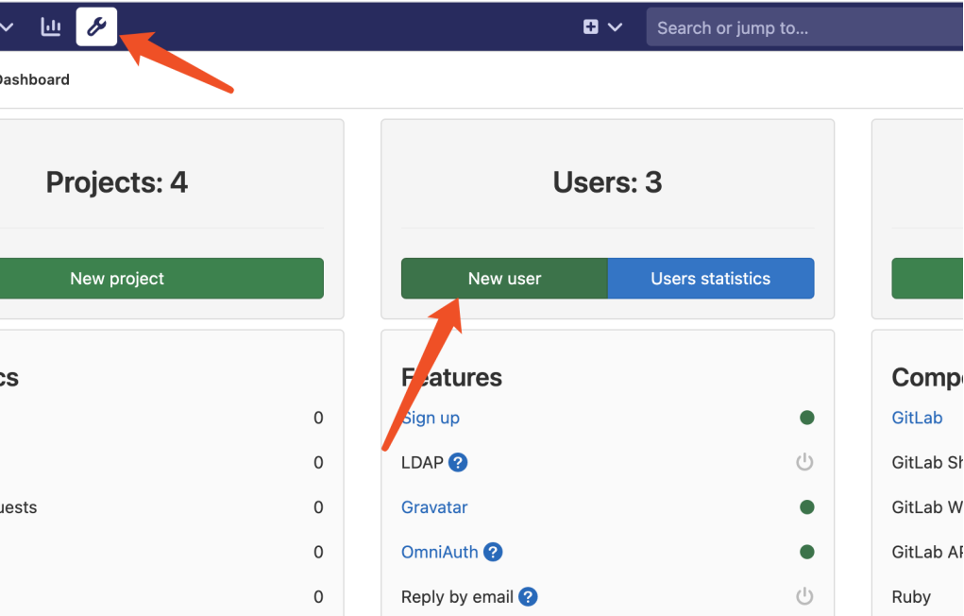Screen dimensions: 964x616
Task: Click the help icon beside OmniAuth
Action: pyautogui.click(x=493, y=552)
